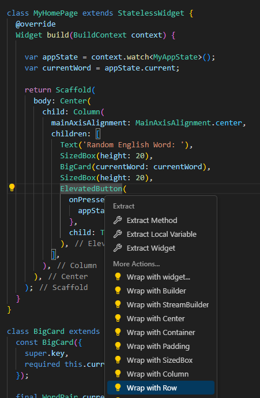Click the MyHomePage class name
260x398 pixels.
(x=55, y=13)
